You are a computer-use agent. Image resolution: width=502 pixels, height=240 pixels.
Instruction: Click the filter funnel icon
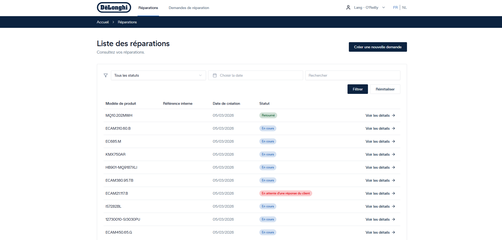106,76
